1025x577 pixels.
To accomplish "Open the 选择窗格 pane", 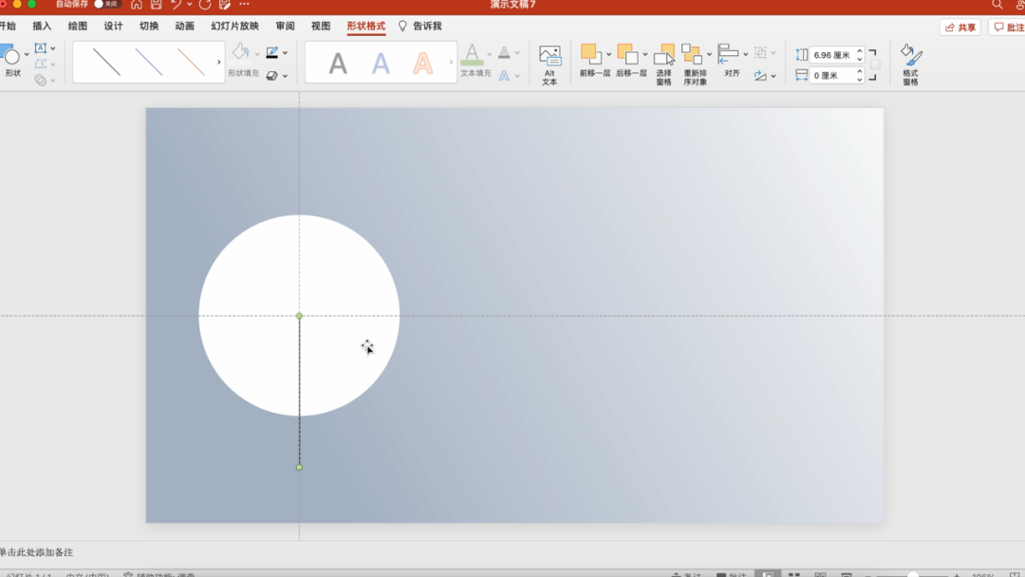I will click(x=664, y=64).
